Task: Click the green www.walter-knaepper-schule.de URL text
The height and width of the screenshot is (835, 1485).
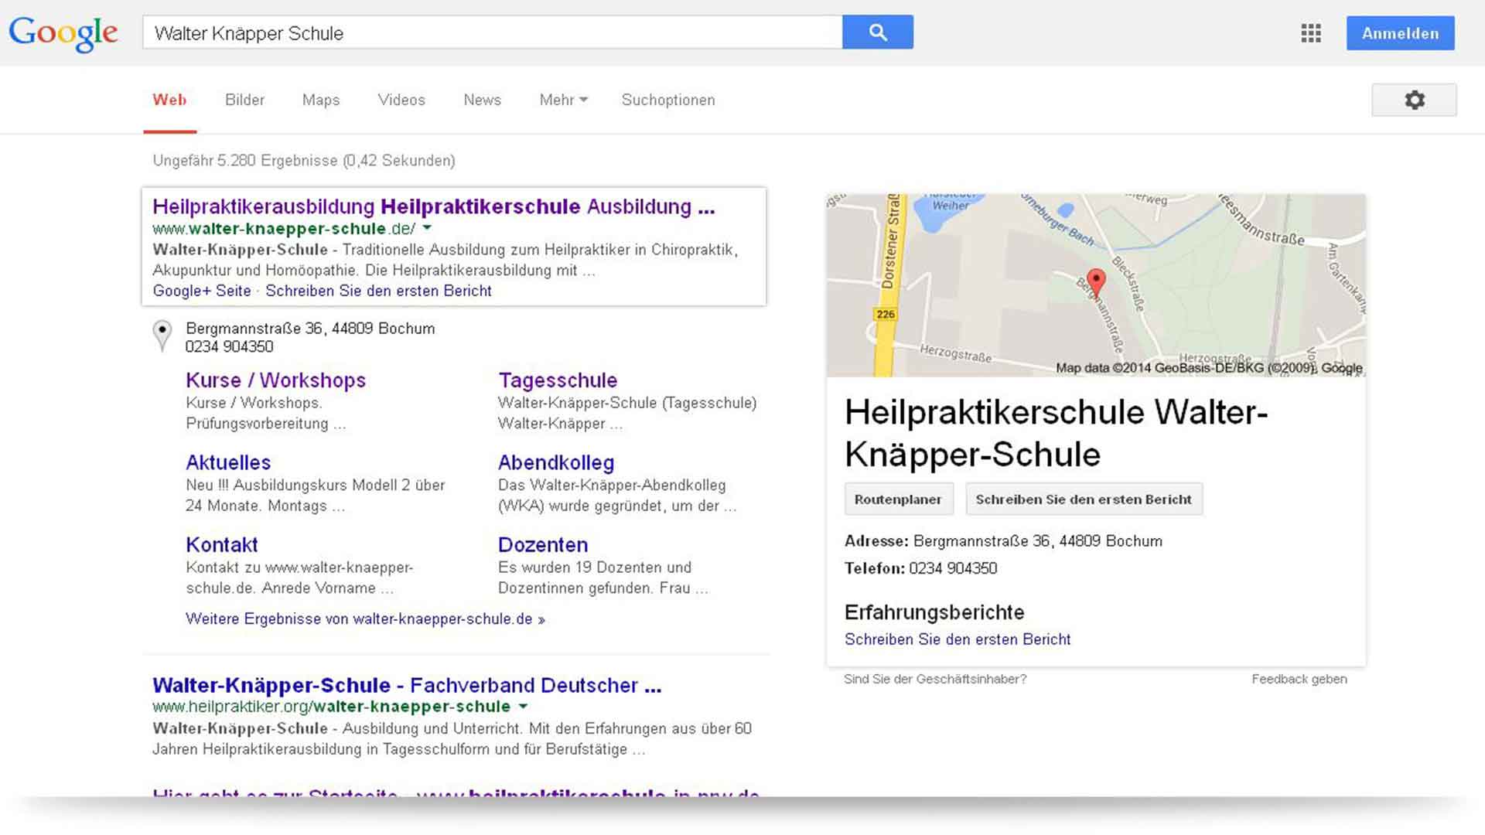Action: 284,228
